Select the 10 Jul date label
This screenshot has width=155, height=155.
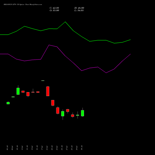[x=17, y=148]
